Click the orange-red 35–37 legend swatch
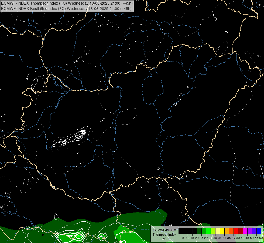This screenshot has width=264, height=243. [231, 231]
